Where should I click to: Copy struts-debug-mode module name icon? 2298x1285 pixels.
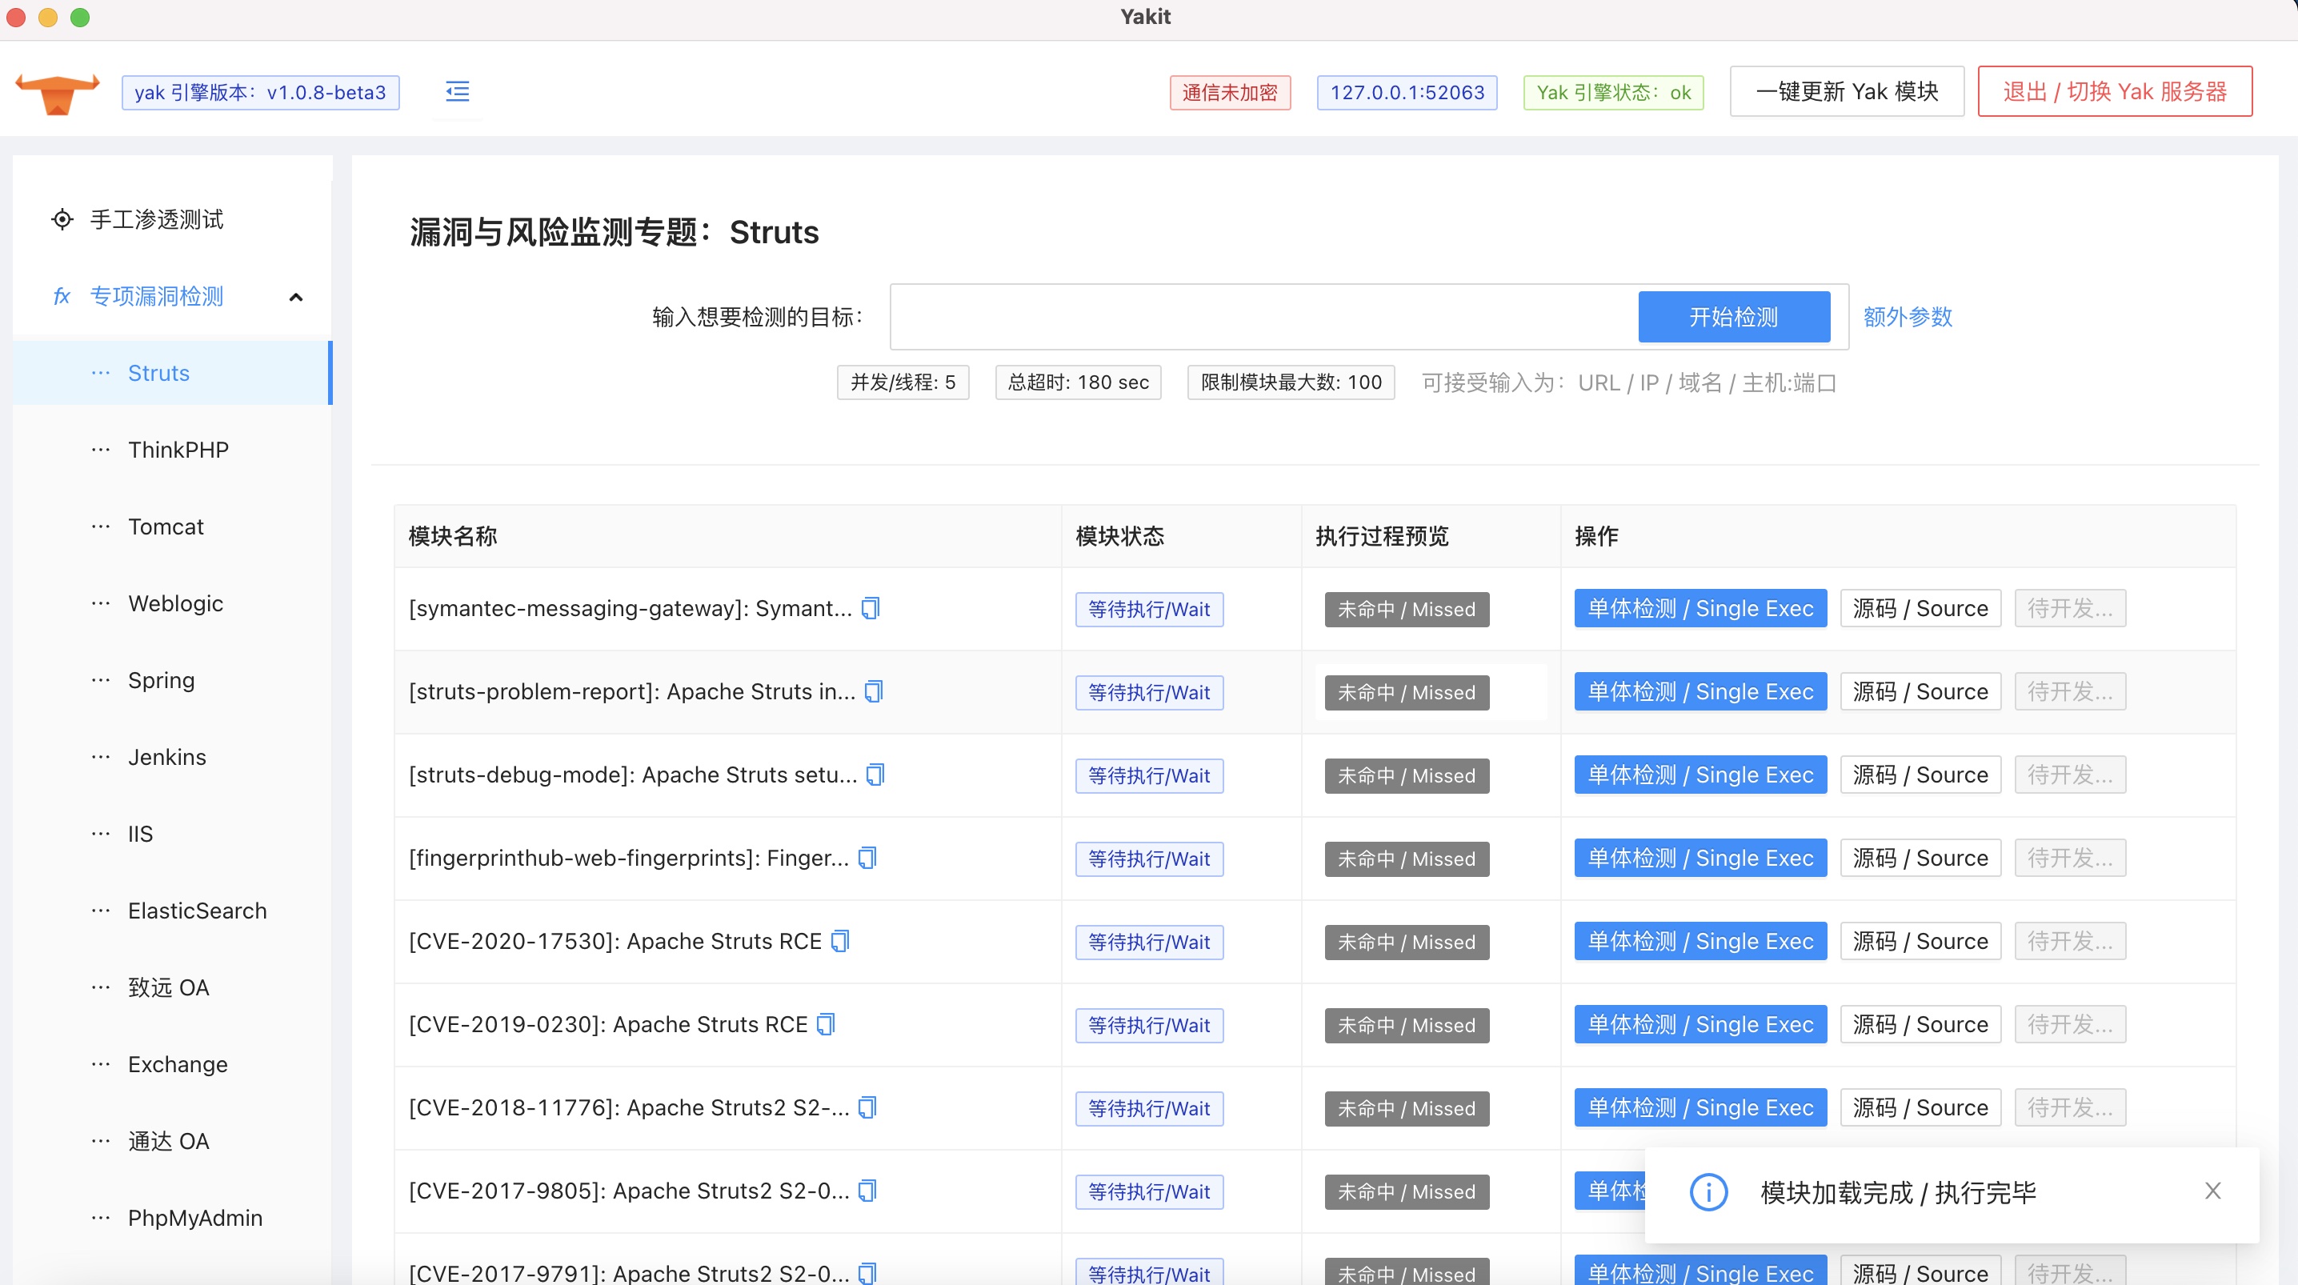[875, 775]
